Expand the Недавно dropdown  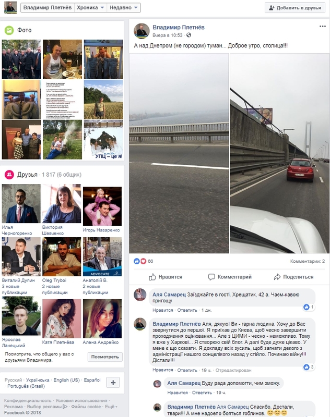[124, 8]
